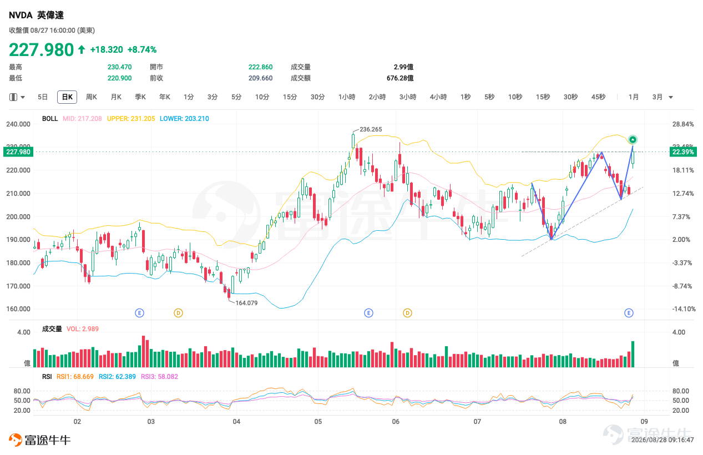Open the first earnings E marker near February
This screenshot has height=455, width=703.
(140, 313)
